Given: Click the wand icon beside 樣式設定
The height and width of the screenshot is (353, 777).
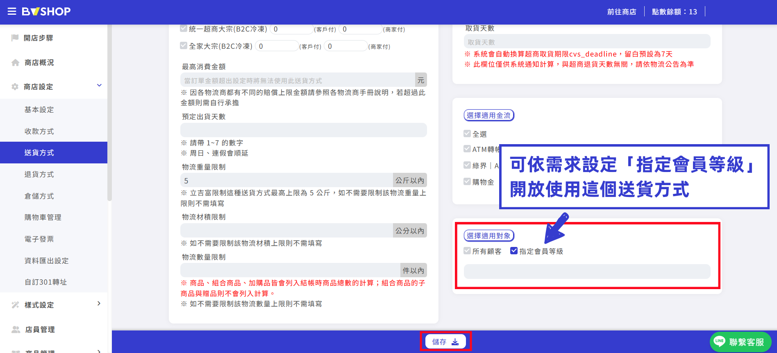Looking at the screenshot, I should point(15,305).
